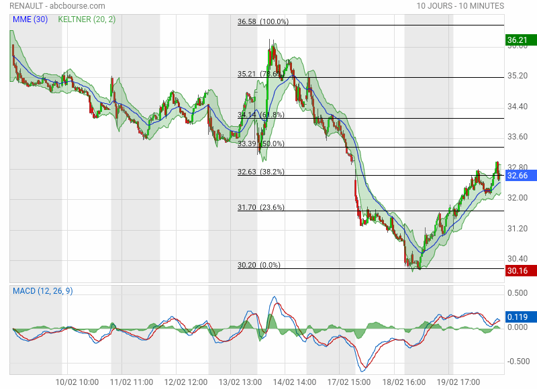Viewport: 537px width, 389px height.
Task: Click the 30.20 (0.0%) Fibonacci level label
Action: [x=259, y=264]
